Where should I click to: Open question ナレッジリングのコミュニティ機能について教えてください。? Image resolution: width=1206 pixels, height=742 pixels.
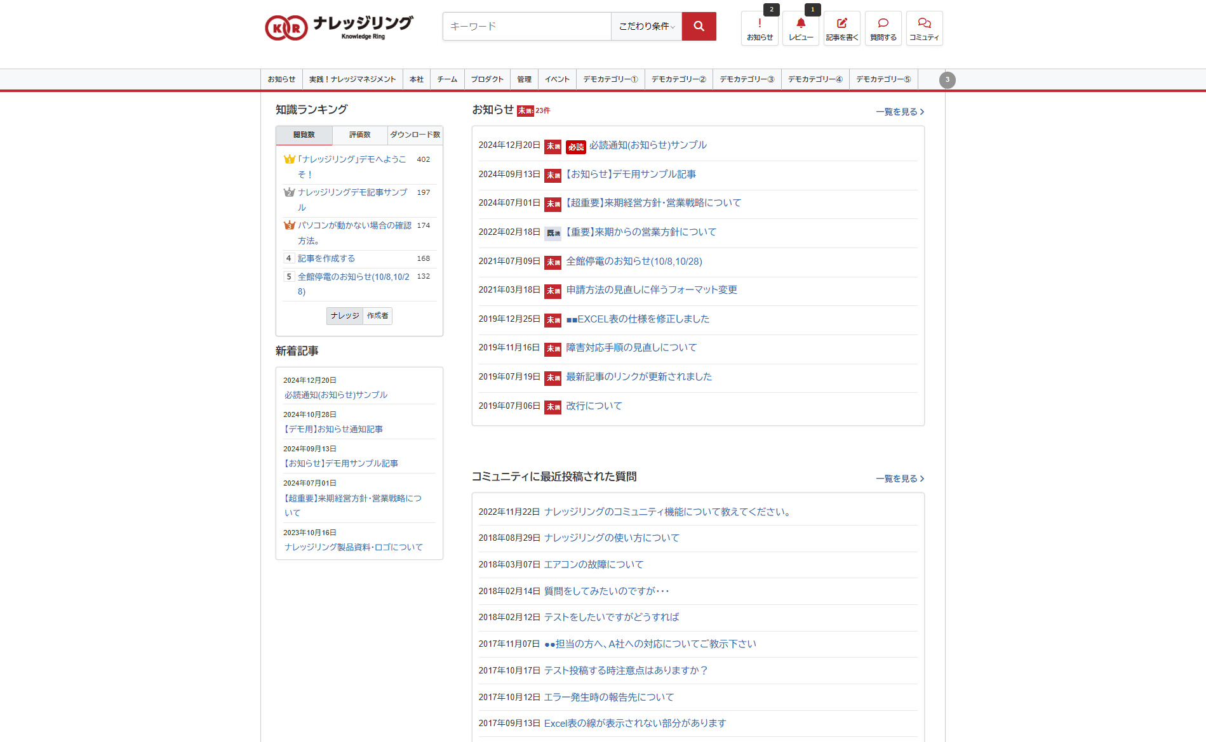tap(669, 512)
